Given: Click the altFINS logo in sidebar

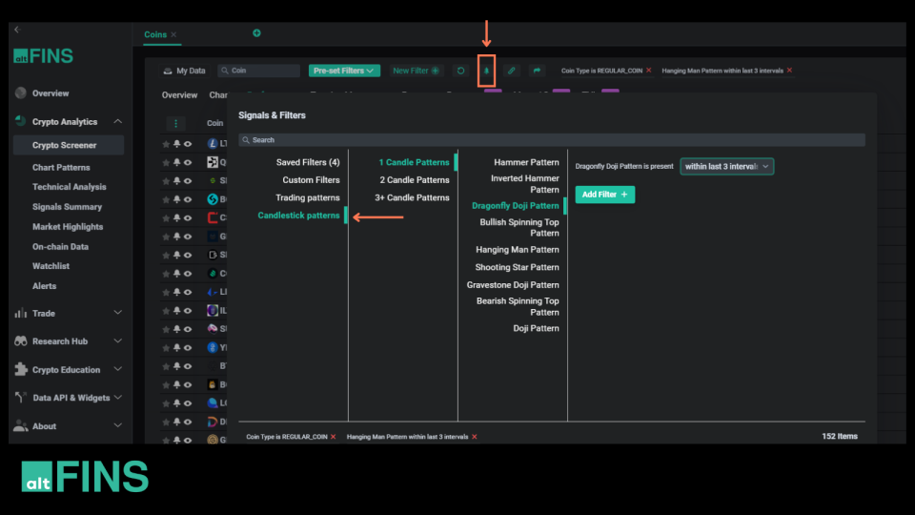Looking at the screenshot, I should coord(43,55).
